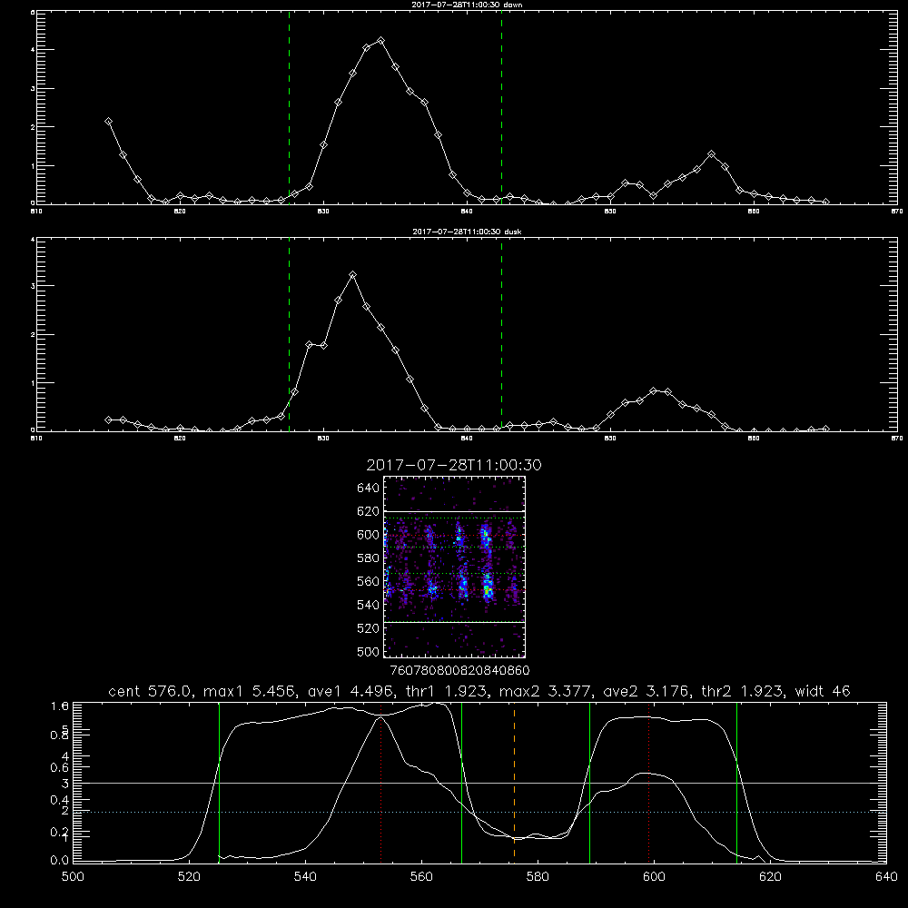Select the 'ave1 4.496' value

point(352,691)
